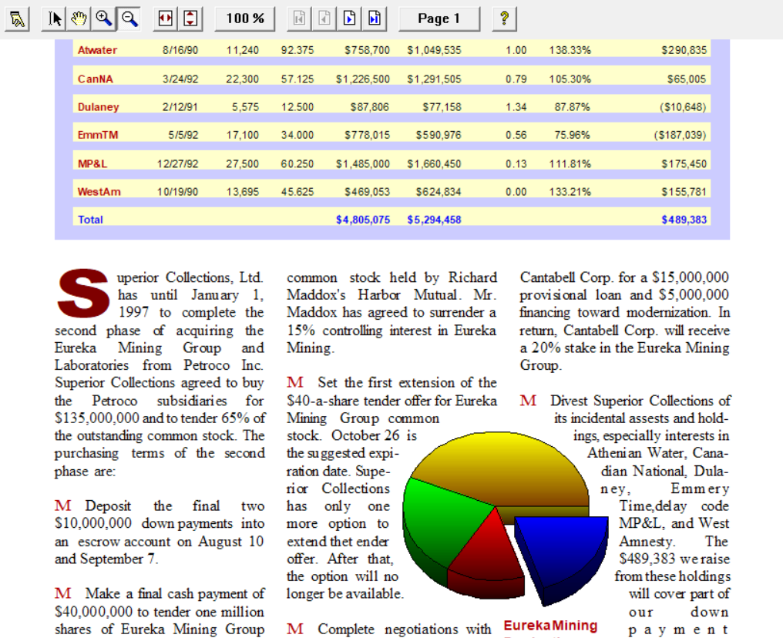This screenshot has width=783, height=638.
Task: Click Dulaney loss value ($10,648)
Action: coord(683,107)
